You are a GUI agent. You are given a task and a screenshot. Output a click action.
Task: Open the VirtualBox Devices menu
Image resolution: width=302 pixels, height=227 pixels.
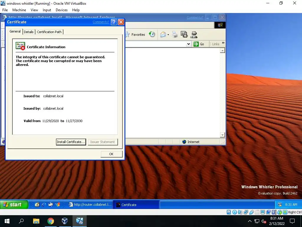pos(62,10)
